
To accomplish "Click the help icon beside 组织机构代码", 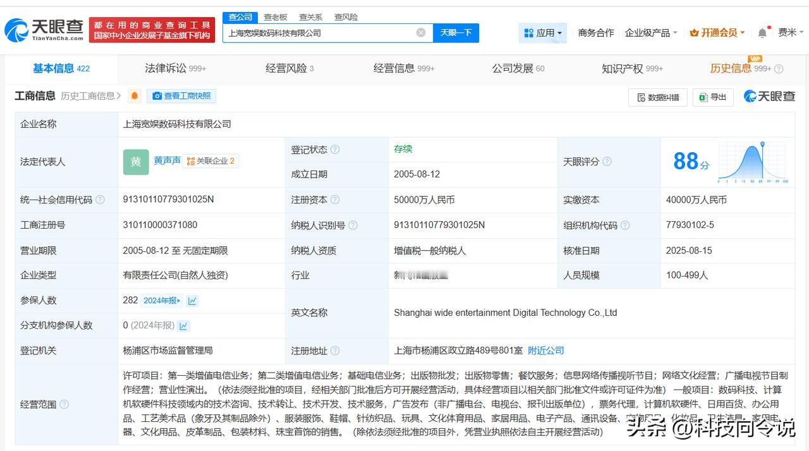I will [x=624, y=225].
